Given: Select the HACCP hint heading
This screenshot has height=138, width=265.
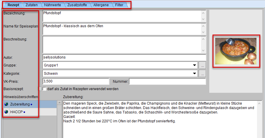Looking at the screenshot, I should [30, 112].
